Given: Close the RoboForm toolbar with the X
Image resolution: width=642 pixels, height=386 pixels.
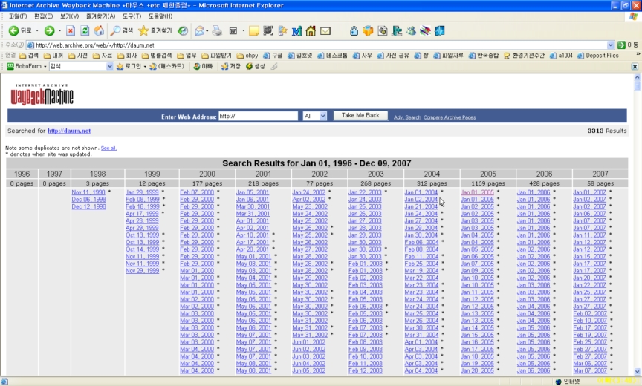Looking at the screenshot, I should point(635,66).
